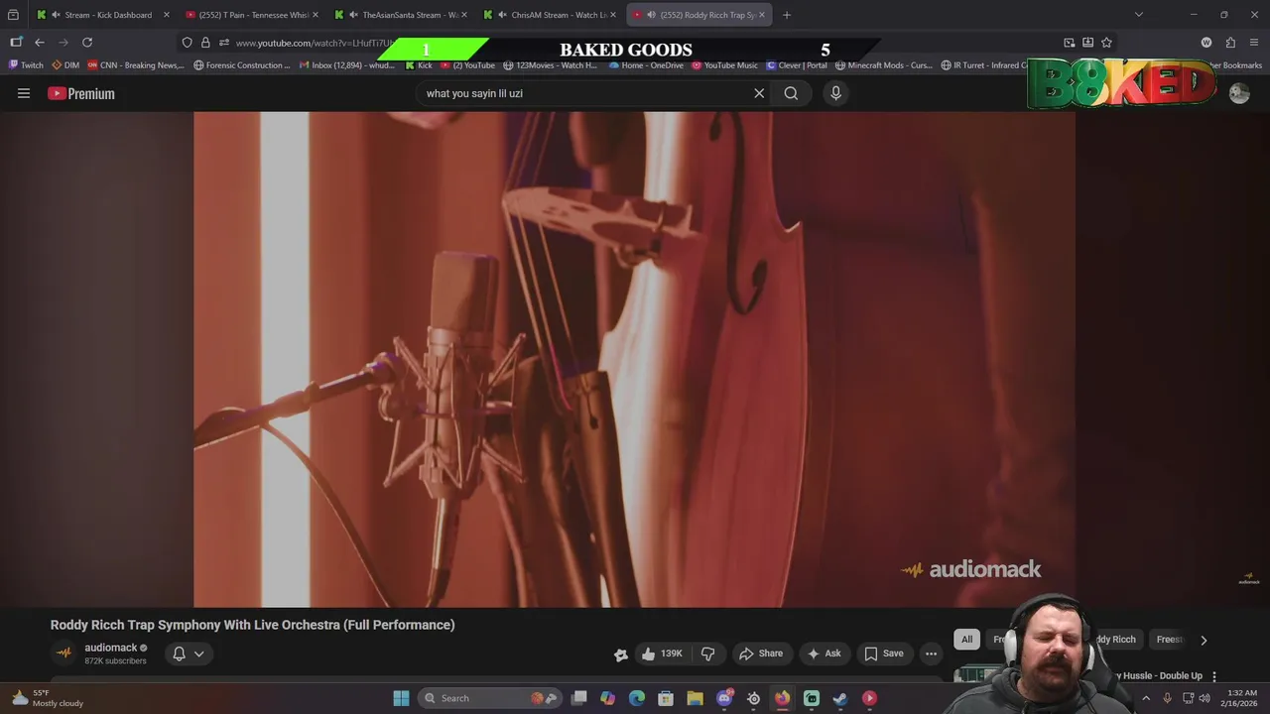Switch to the ChrisAM Stream tab
This screenshot has height=714, width=1270.
tap(550, 15)
